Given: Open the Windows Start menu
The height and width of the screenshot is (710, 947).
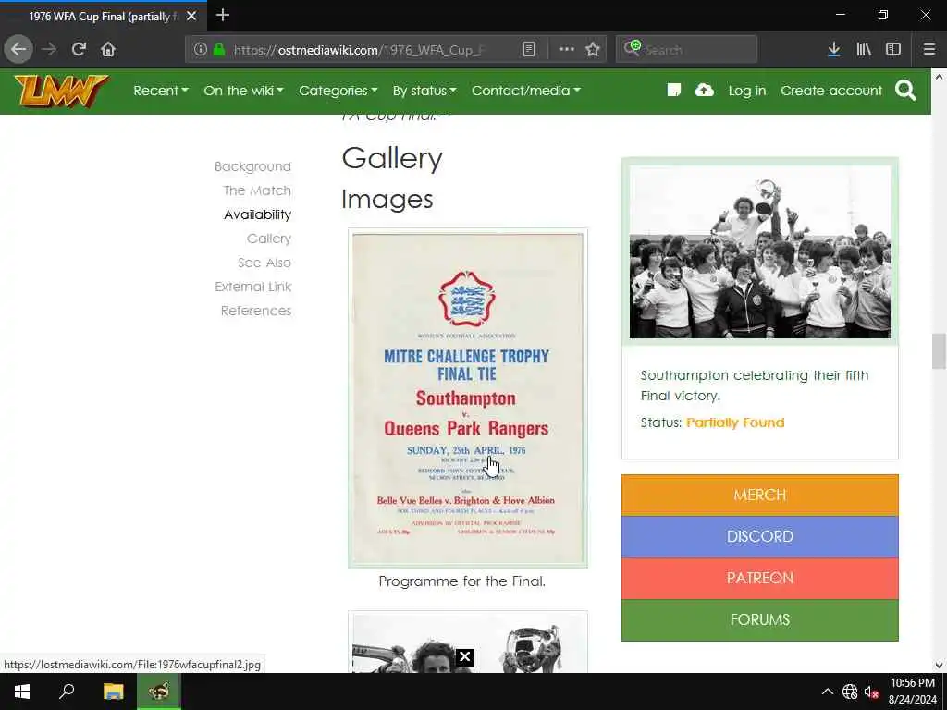Looking at the screenshot, I should [x=22, y=692].
